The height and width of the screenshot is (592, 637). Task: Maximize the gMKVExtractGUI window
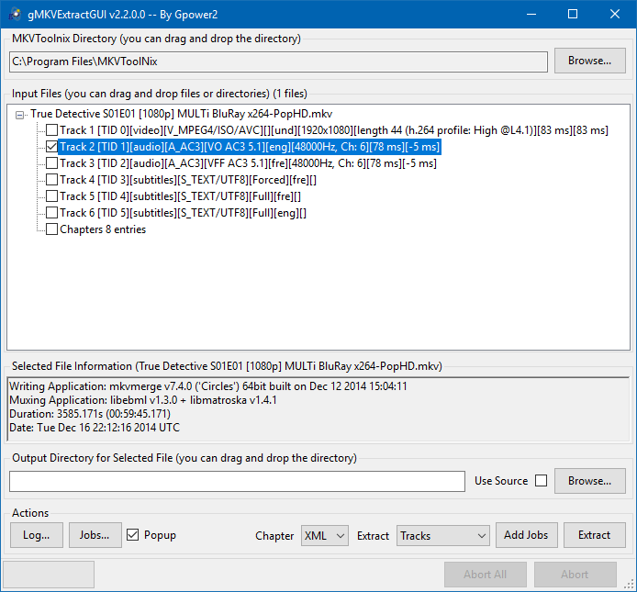pyautogui.click(x=573, y=14)
